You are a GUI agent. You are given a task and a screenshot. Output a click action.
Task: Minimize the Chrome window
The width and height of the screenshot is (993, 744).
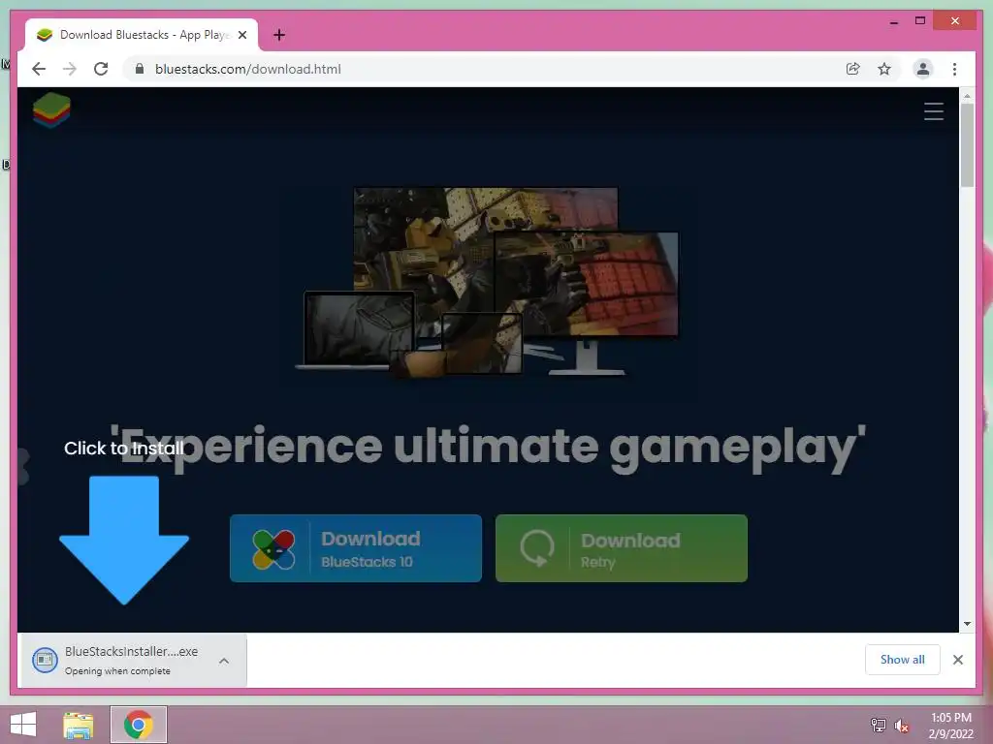click(x=893, y=21)
